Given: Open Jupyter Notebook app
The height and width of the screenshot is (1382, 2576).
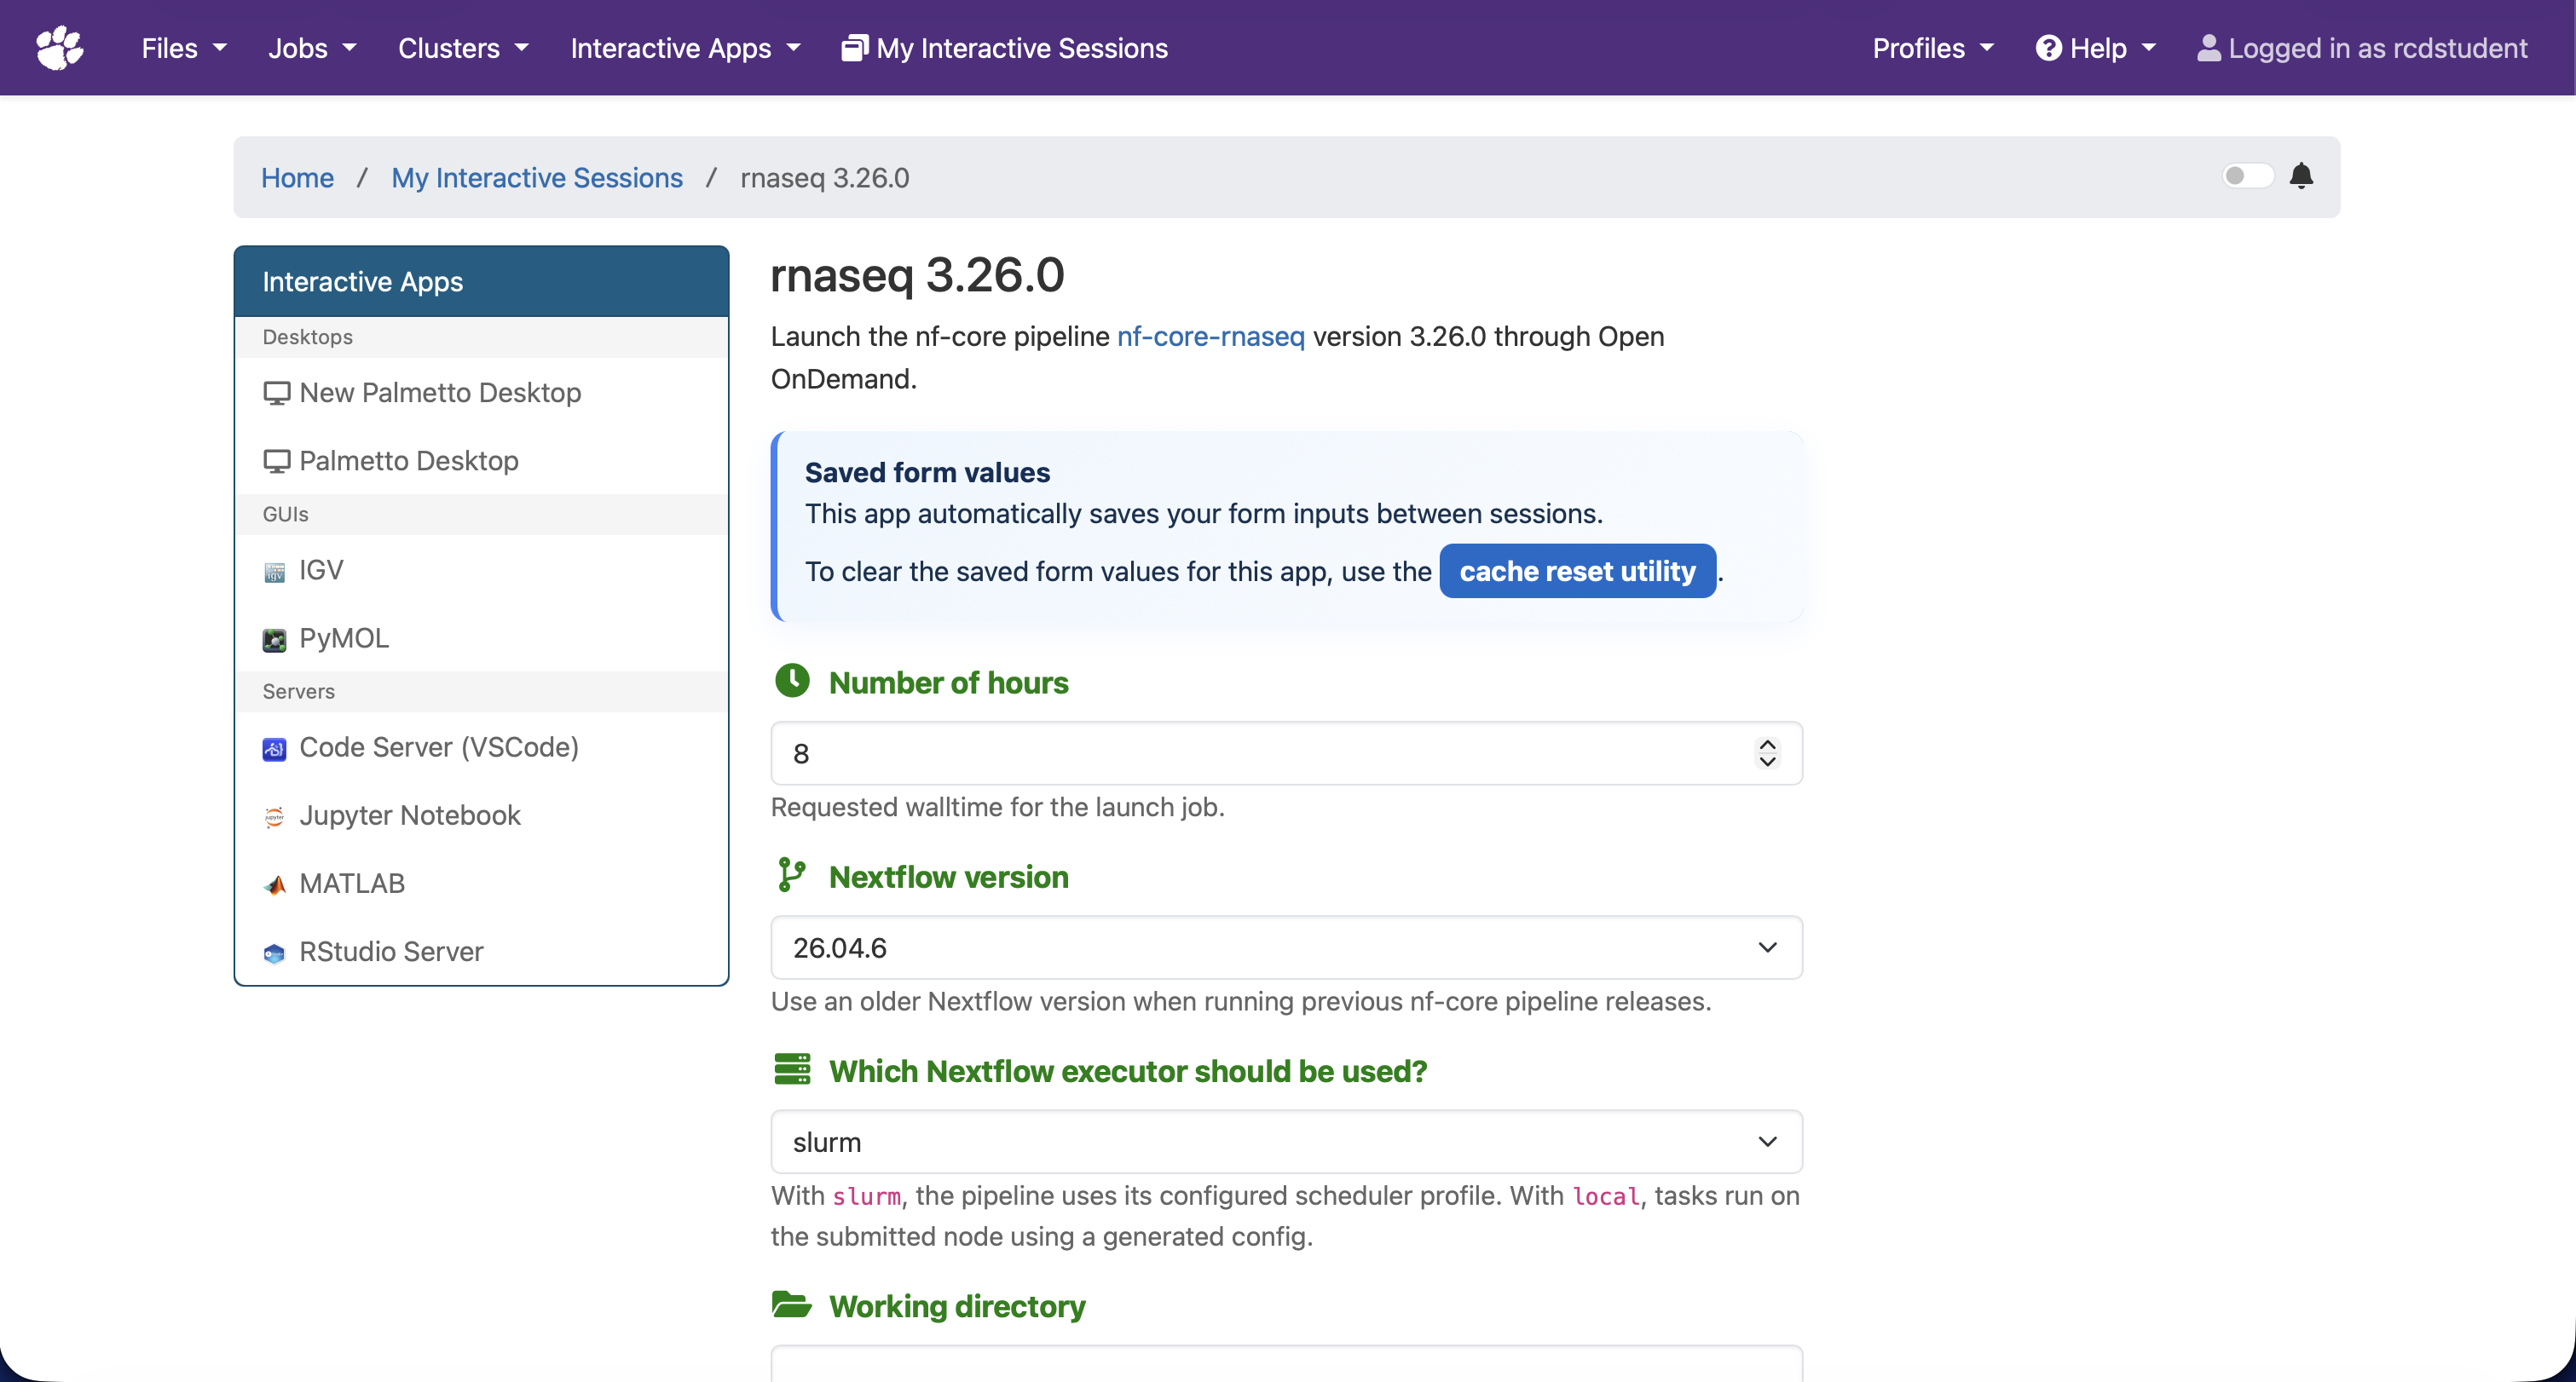Looking at the screenshot, I should [x=481, y=815].
